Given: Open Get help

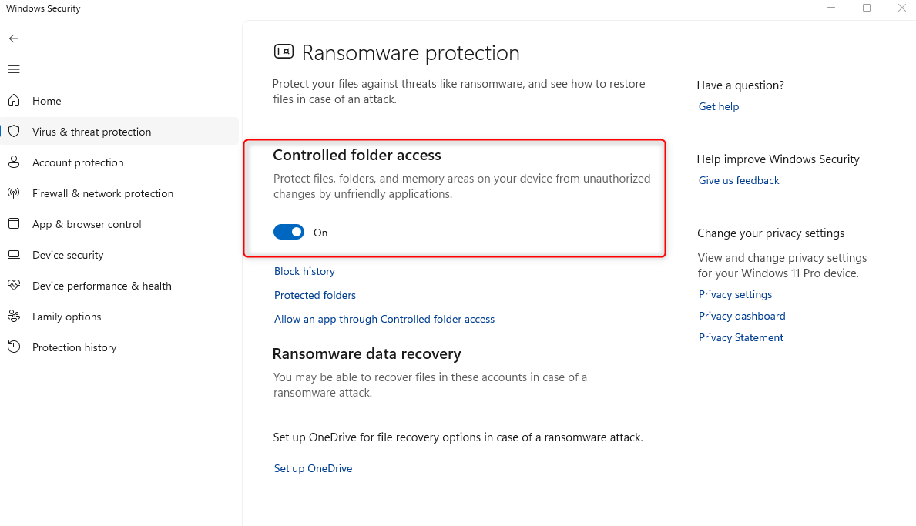Looking at the screenshot, I should point(718,106).
